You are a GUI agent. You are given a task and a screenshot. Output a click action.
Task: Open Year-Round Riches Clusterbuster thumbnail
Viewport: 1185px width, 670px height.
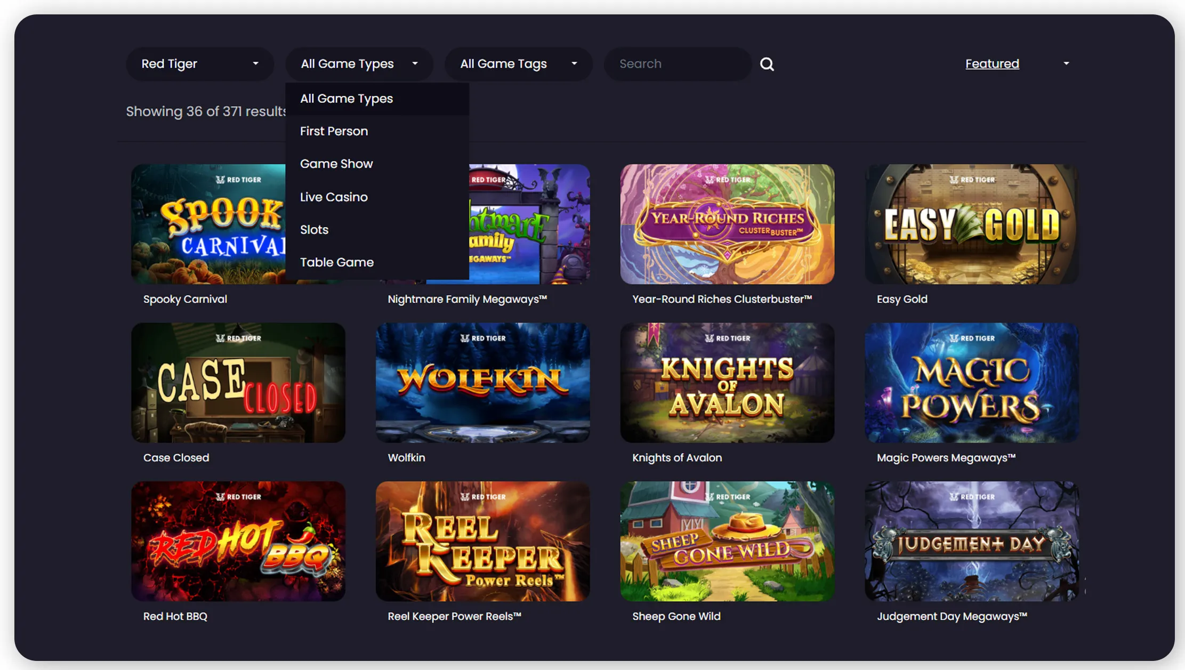click(x=727, y=224)
